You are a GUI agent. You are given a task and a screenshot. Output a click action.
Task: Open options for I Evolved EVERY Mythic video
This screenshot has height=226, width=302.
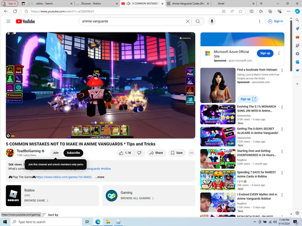(x=282, y=195)
